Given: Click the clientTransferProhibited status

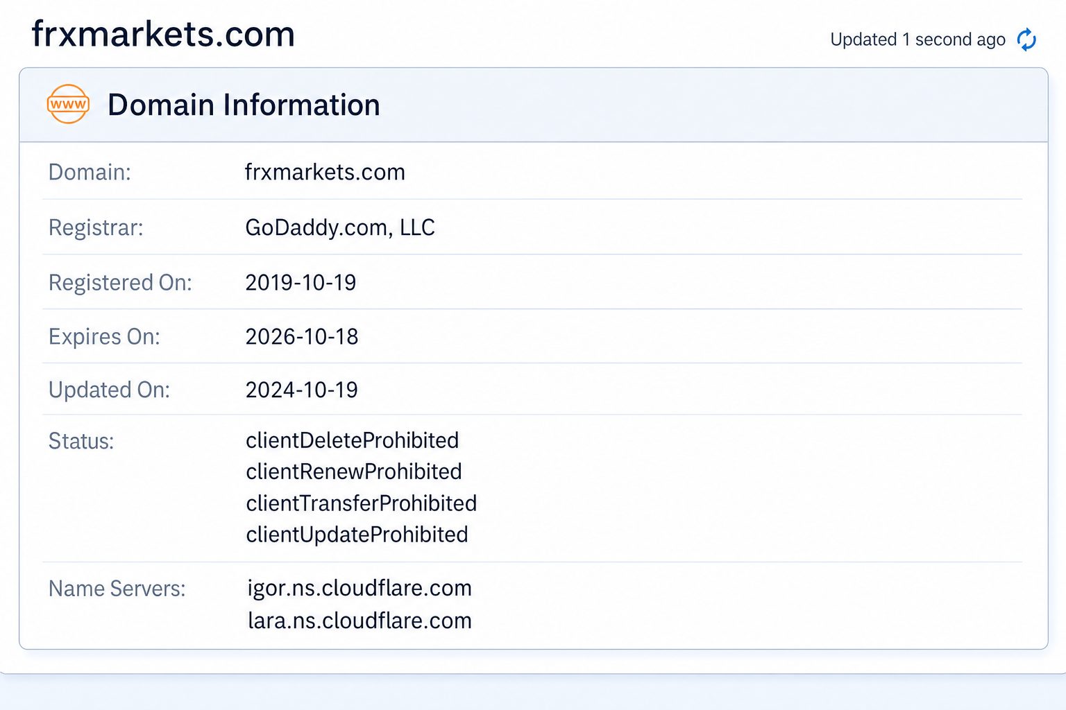Looking at the screenshot, I should (362, 503).
